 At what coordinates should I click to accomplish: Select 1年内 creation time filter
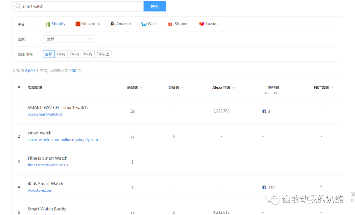coord(61,54)
